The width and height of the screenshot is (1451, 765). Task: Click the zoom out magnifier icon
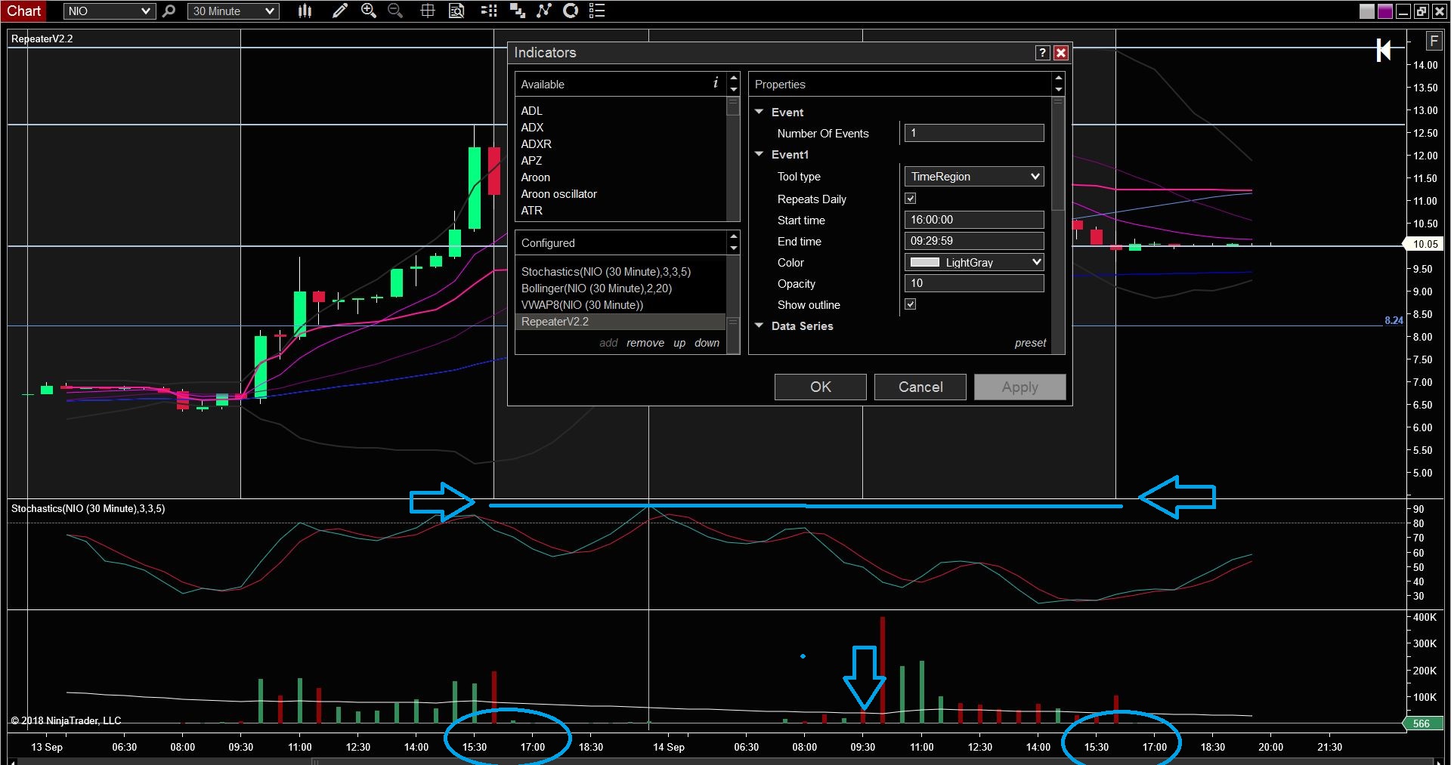(x=395, y=11)
